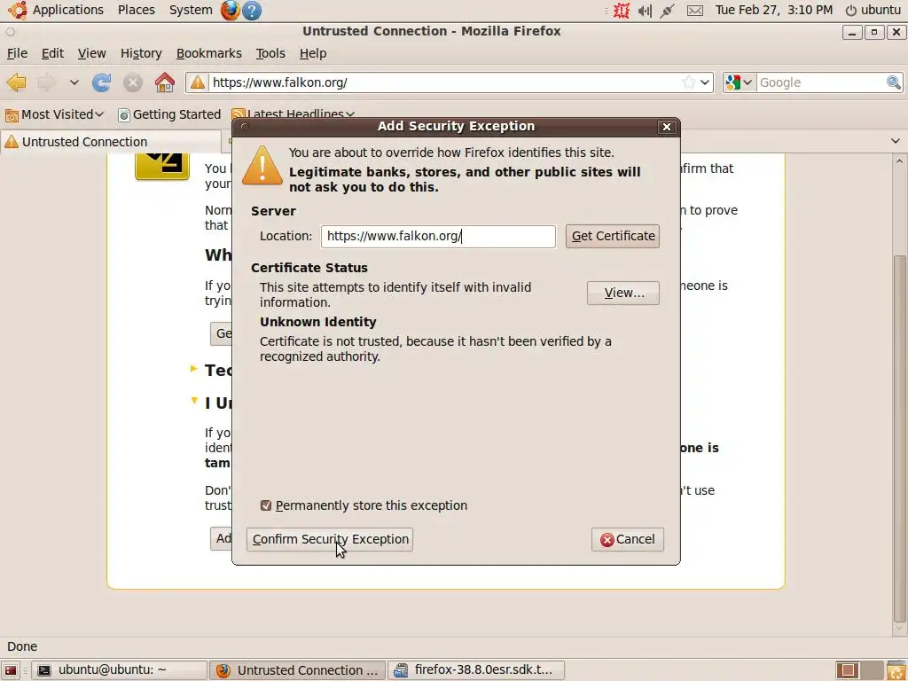908x681 pixels.
Task: Open the Getting Started bookmark
Action: click(x=169, y=114)
